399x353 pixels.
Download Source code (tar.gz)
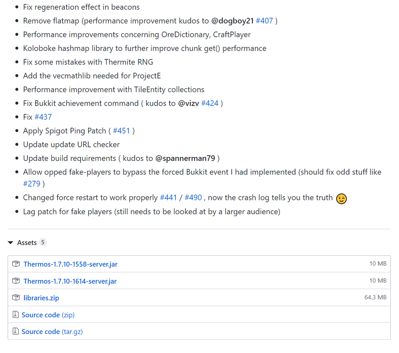coord(52,331)
